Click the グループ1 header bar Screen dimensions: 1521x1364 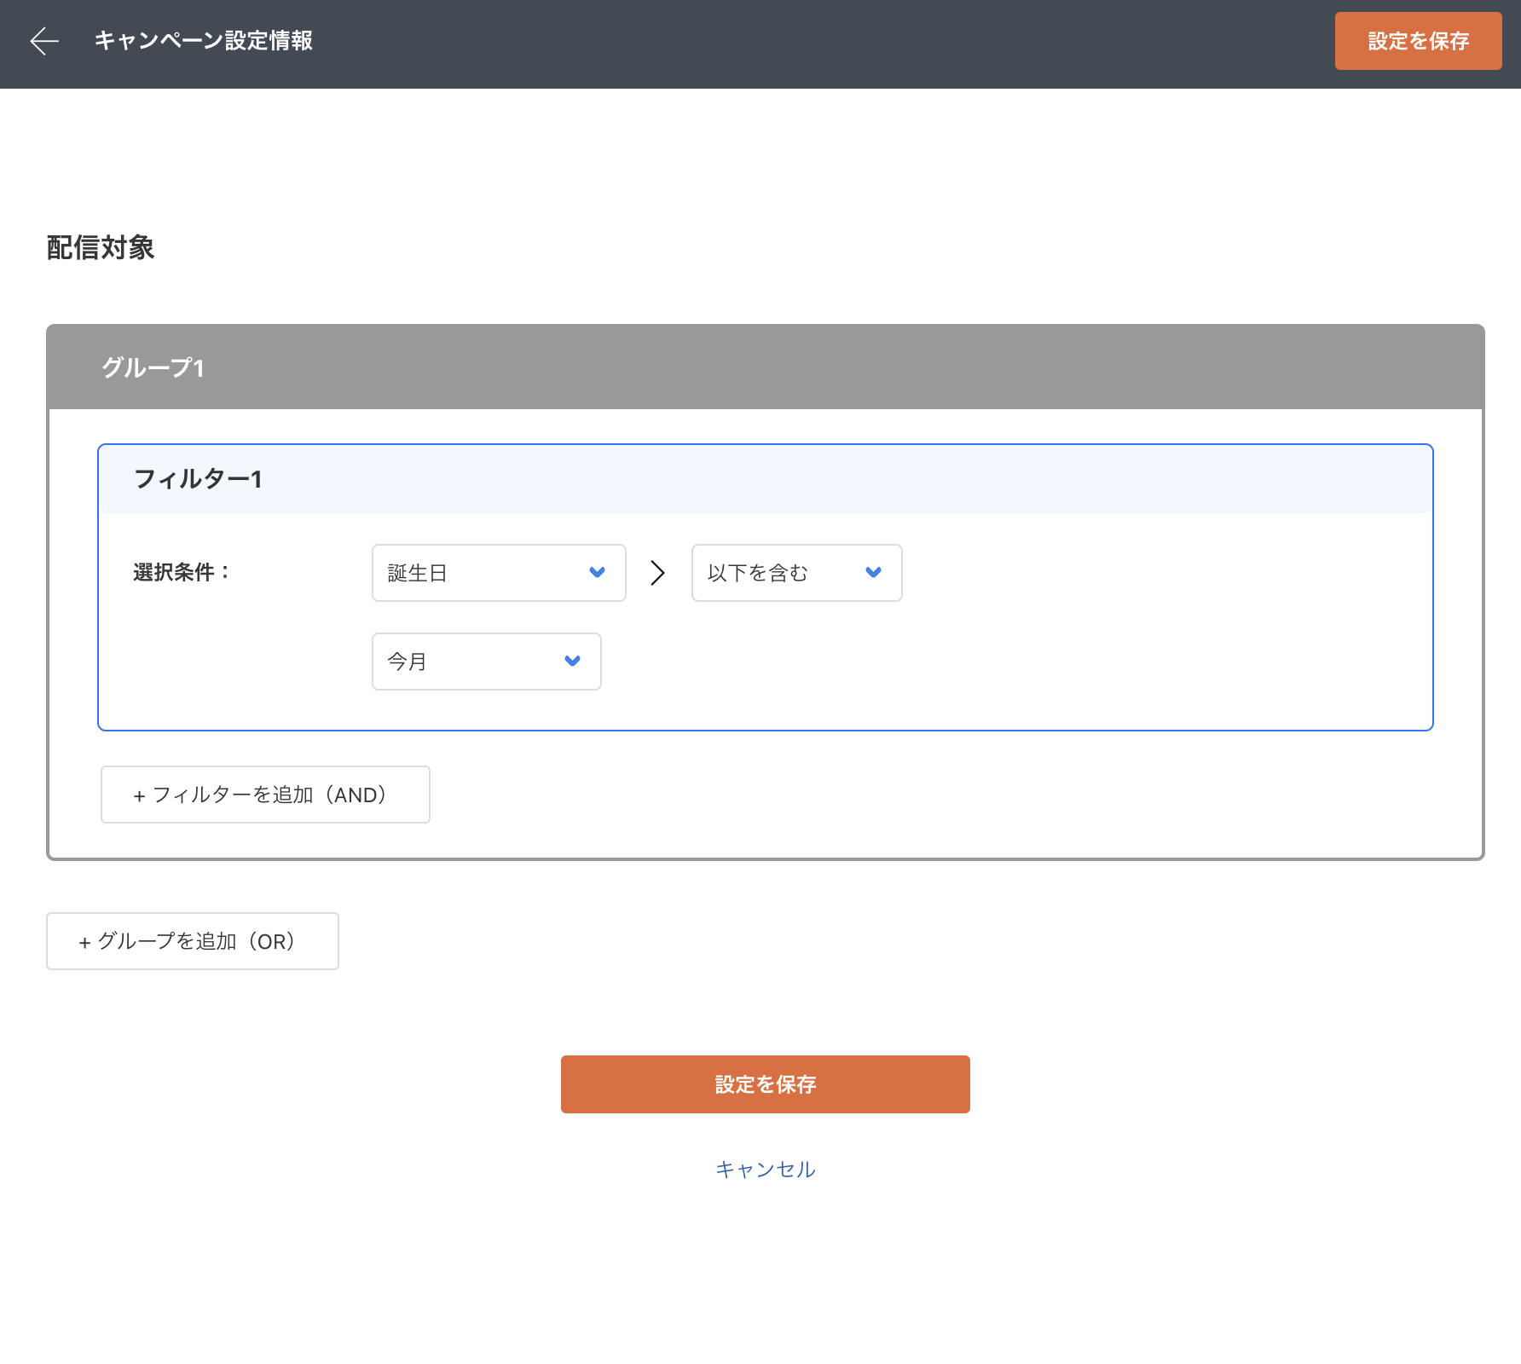click(765, 367)
